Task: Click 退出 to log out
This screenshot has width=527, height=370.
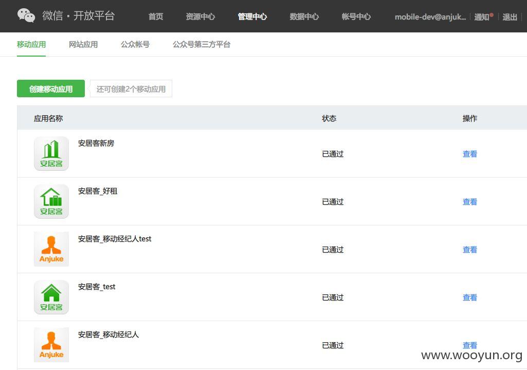Action: pos(510,17)
